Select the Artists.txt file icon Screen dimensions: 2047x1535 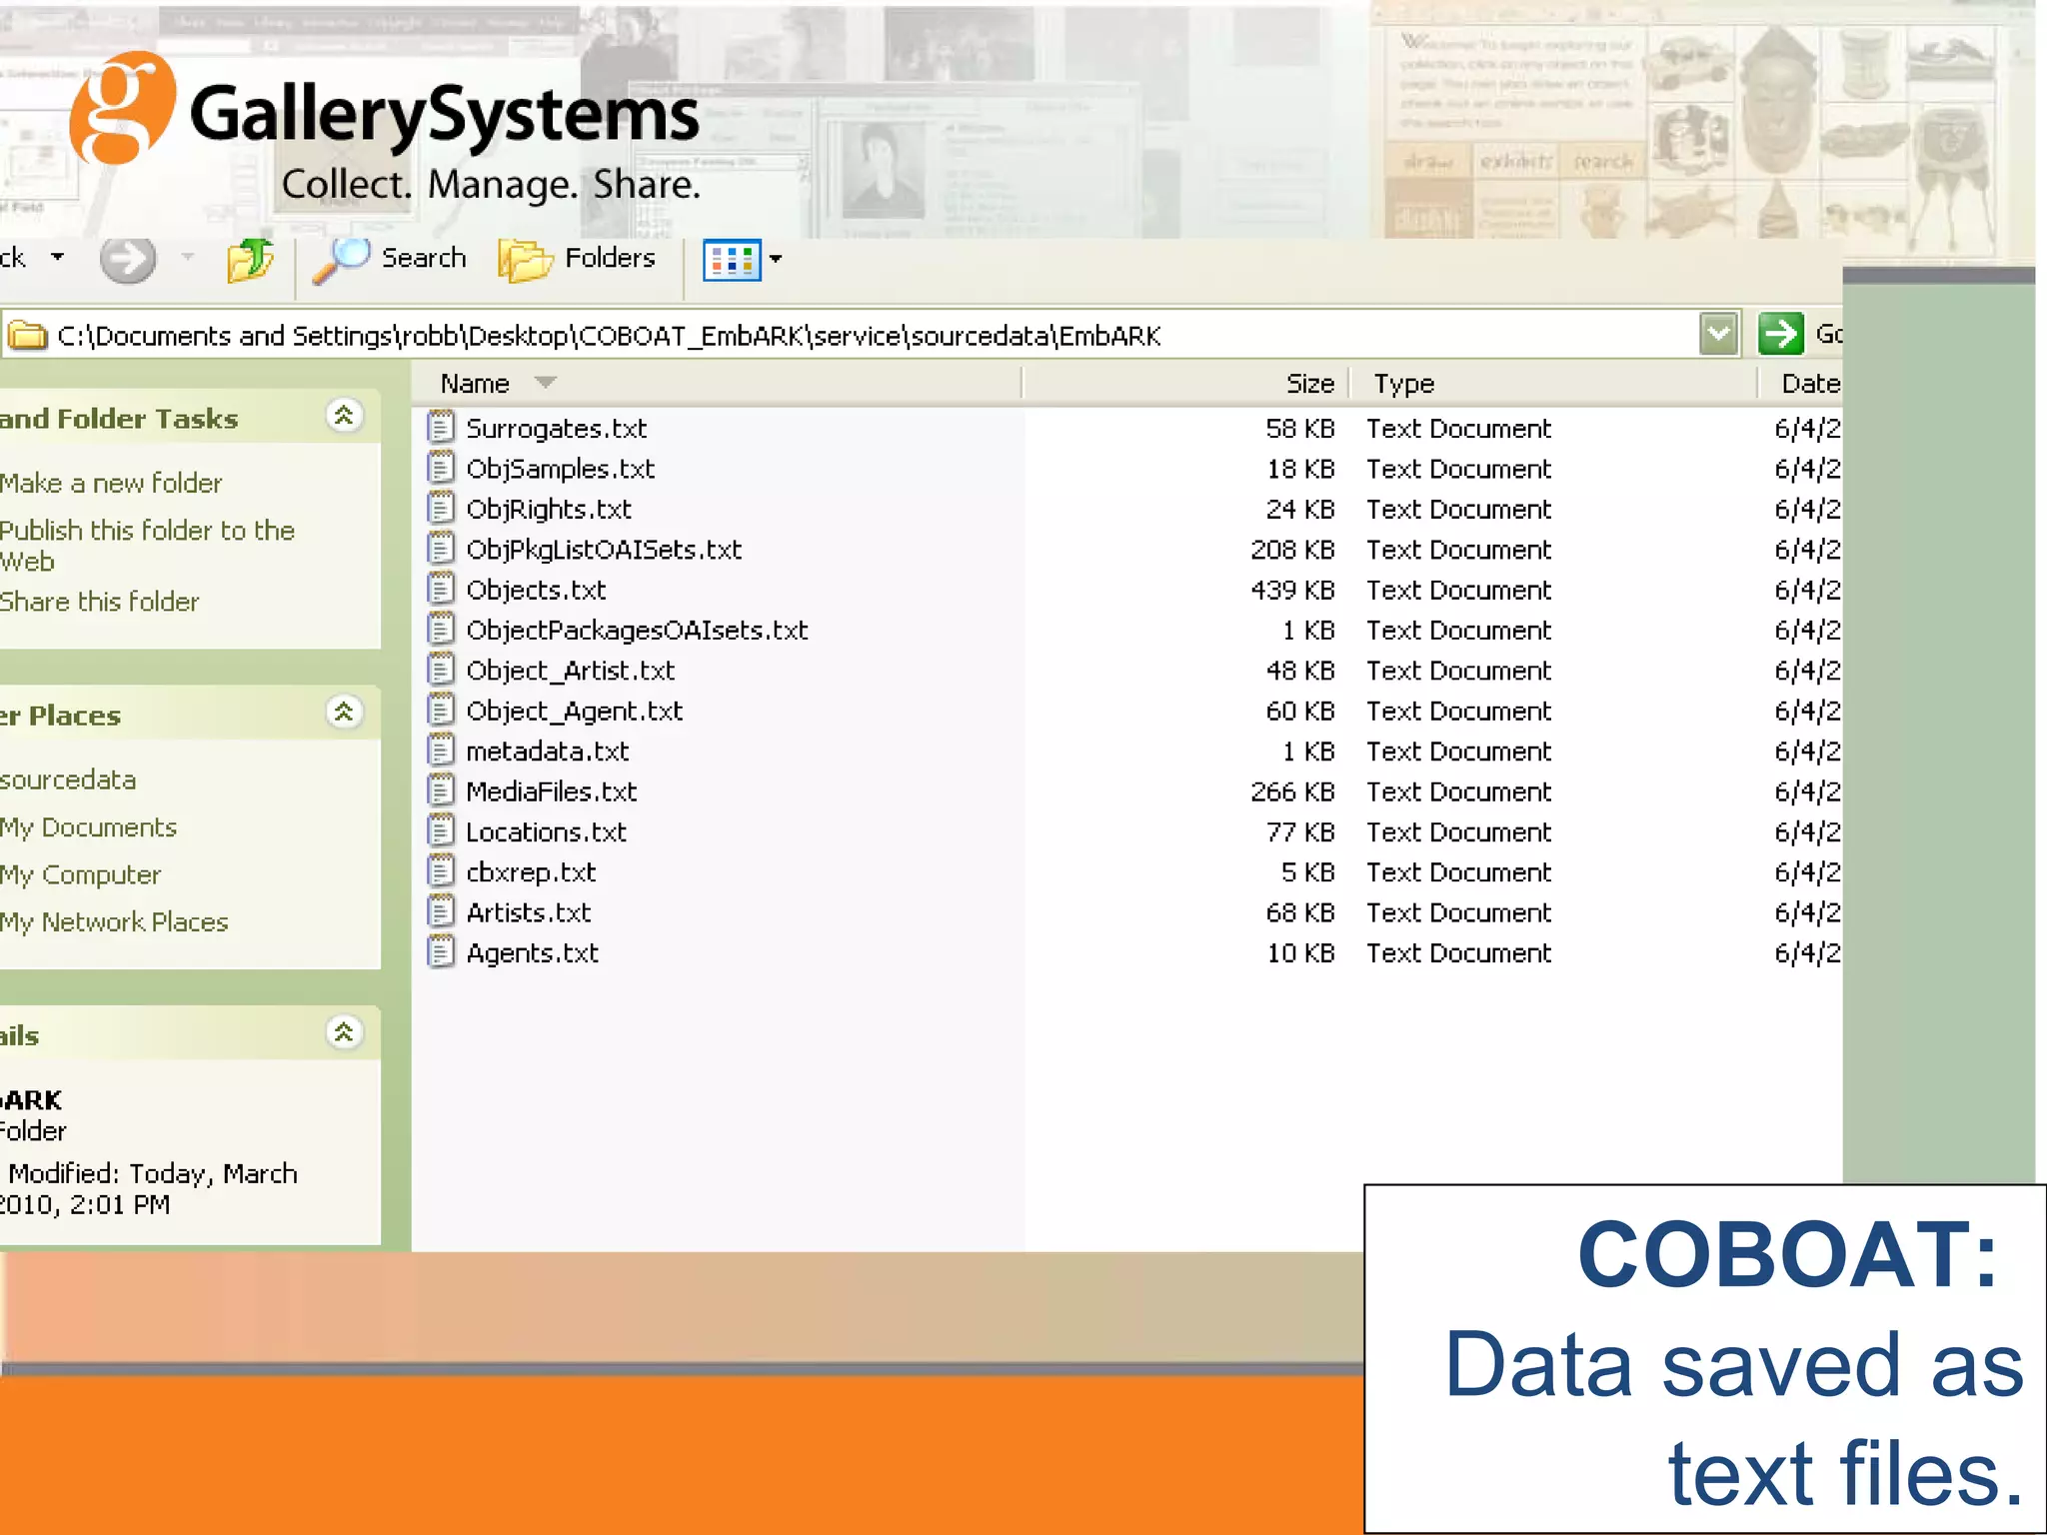point(441,911)
